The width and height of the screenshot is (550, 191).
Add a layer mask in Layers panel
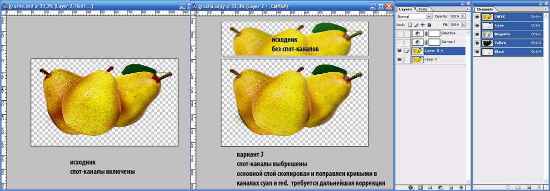tap(420, 188)
